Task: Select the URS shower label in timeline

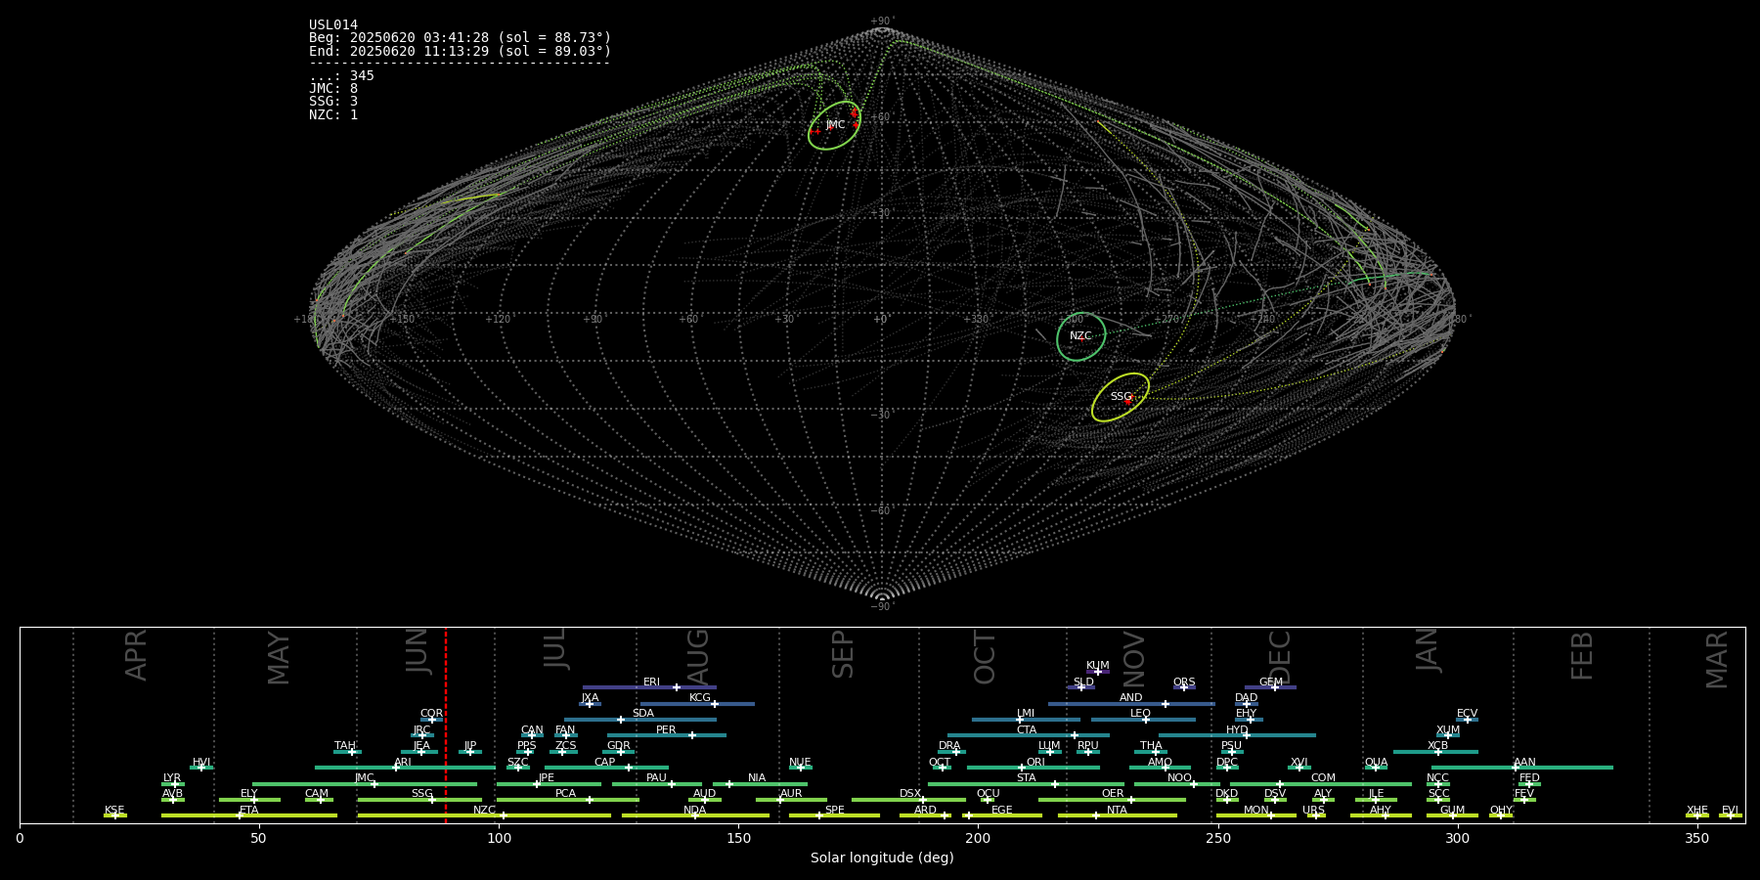Action: 1313,811
